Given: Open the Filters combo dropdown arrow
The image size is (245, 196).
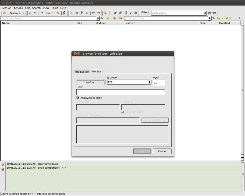Looking at the screenshot, I should [205, 13].
